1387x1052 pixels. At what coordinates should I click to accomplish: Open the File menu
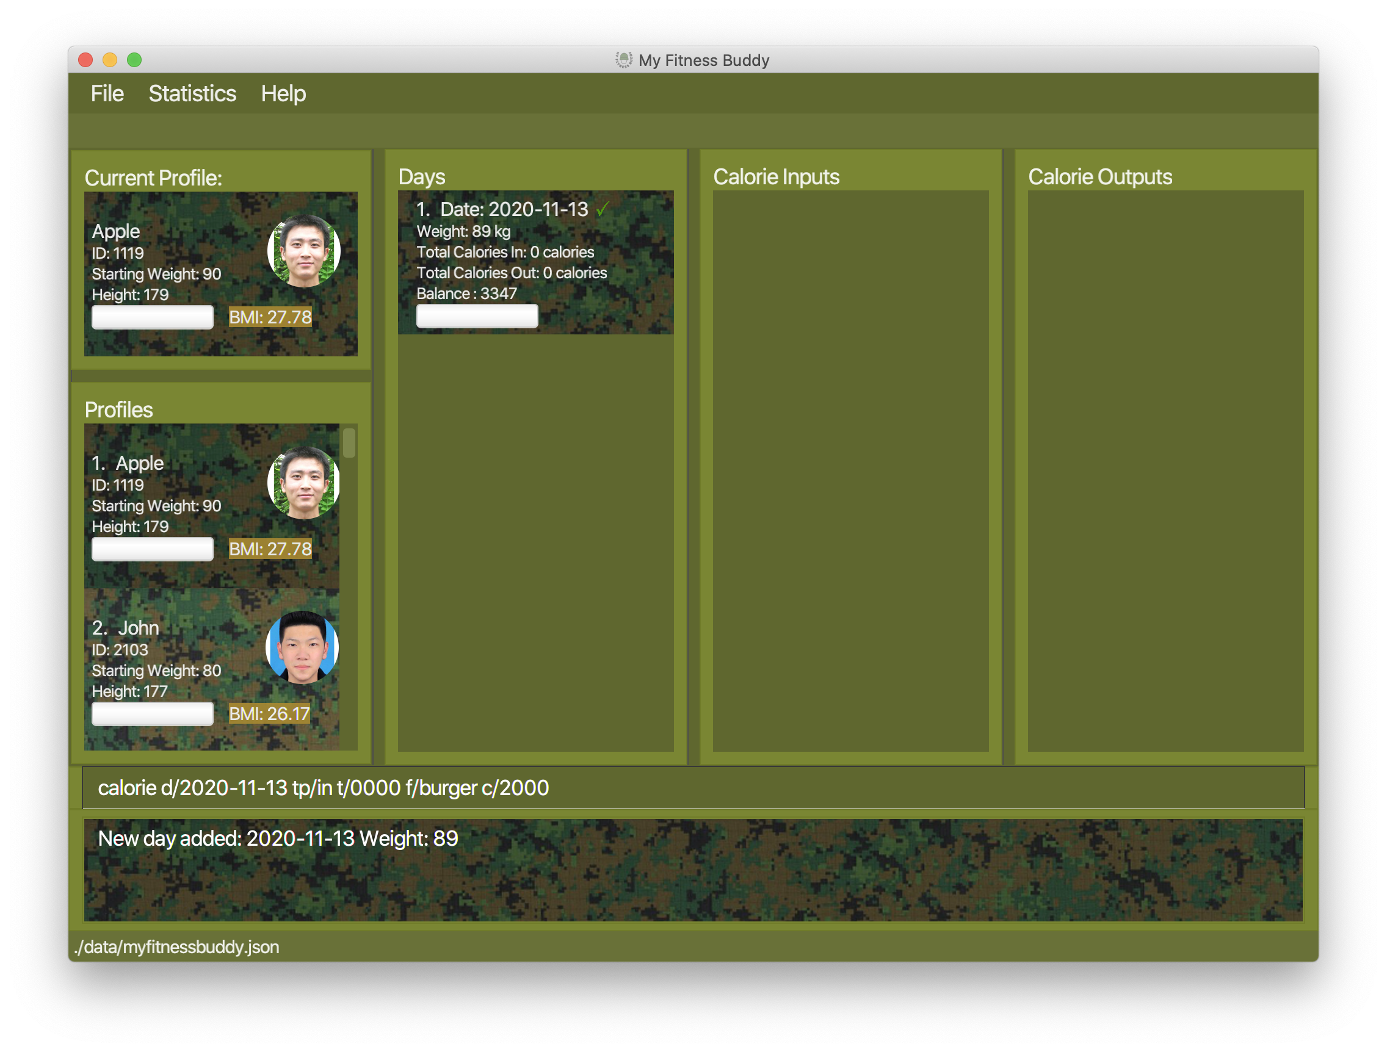click(107, 94)
